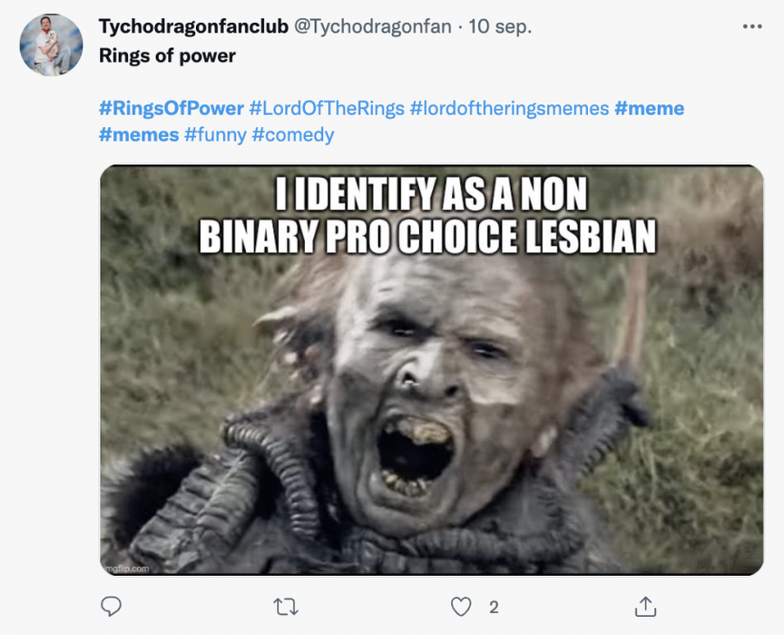Open the Tychodragonfanclub display name
Image resolution: width=784 pixels, height=635 pixels.
pyautogui.click(x=193, y=26)
